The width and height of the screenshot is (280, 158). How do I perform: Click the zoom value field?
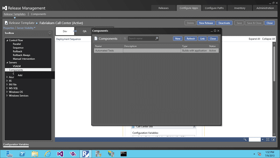coord(255,139)
